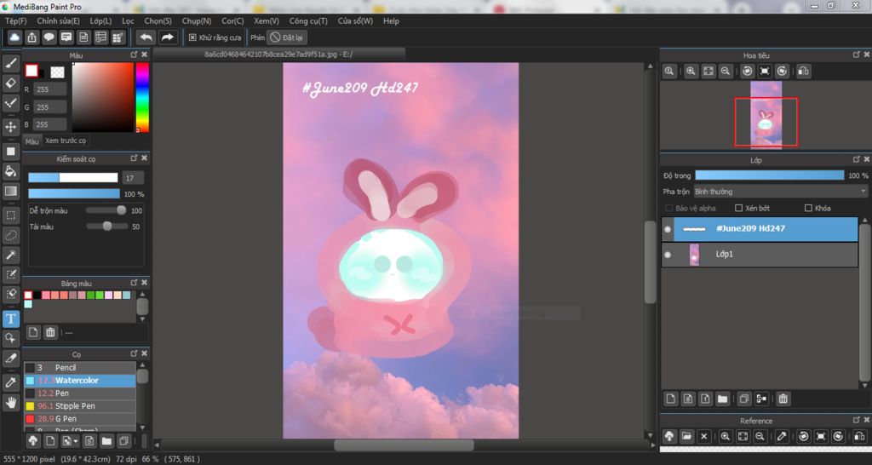Screen dimensions: 872x465
Task: Float the Màu panel using its pop-out icon
Action: [x=134, y=55]
